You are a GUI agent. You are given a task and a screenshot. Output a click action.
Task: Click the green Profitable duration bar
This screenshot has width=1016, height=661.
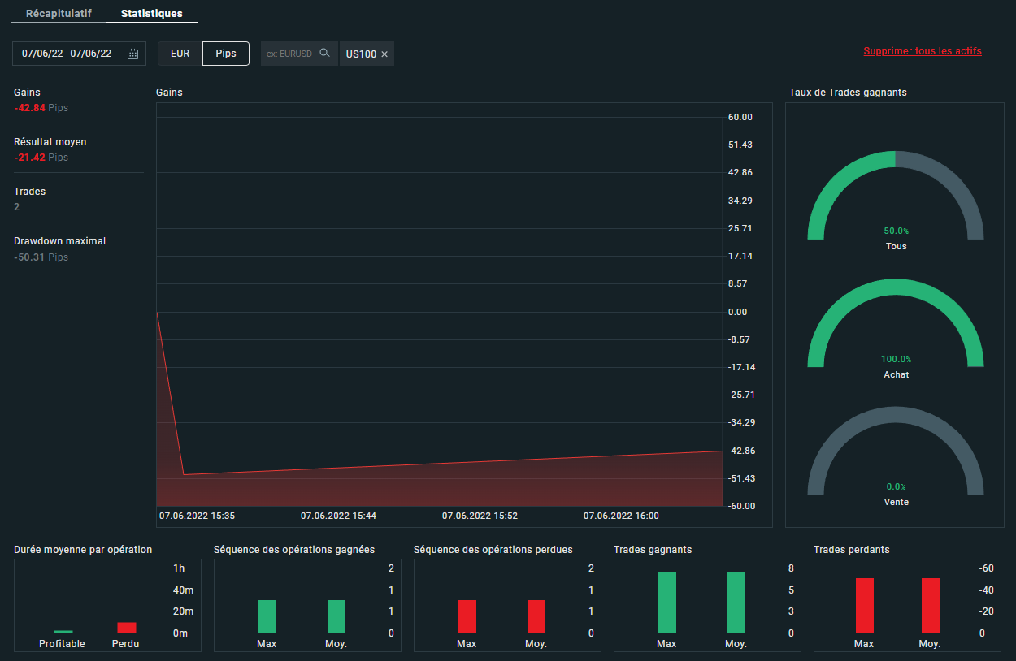pos(63,631)
